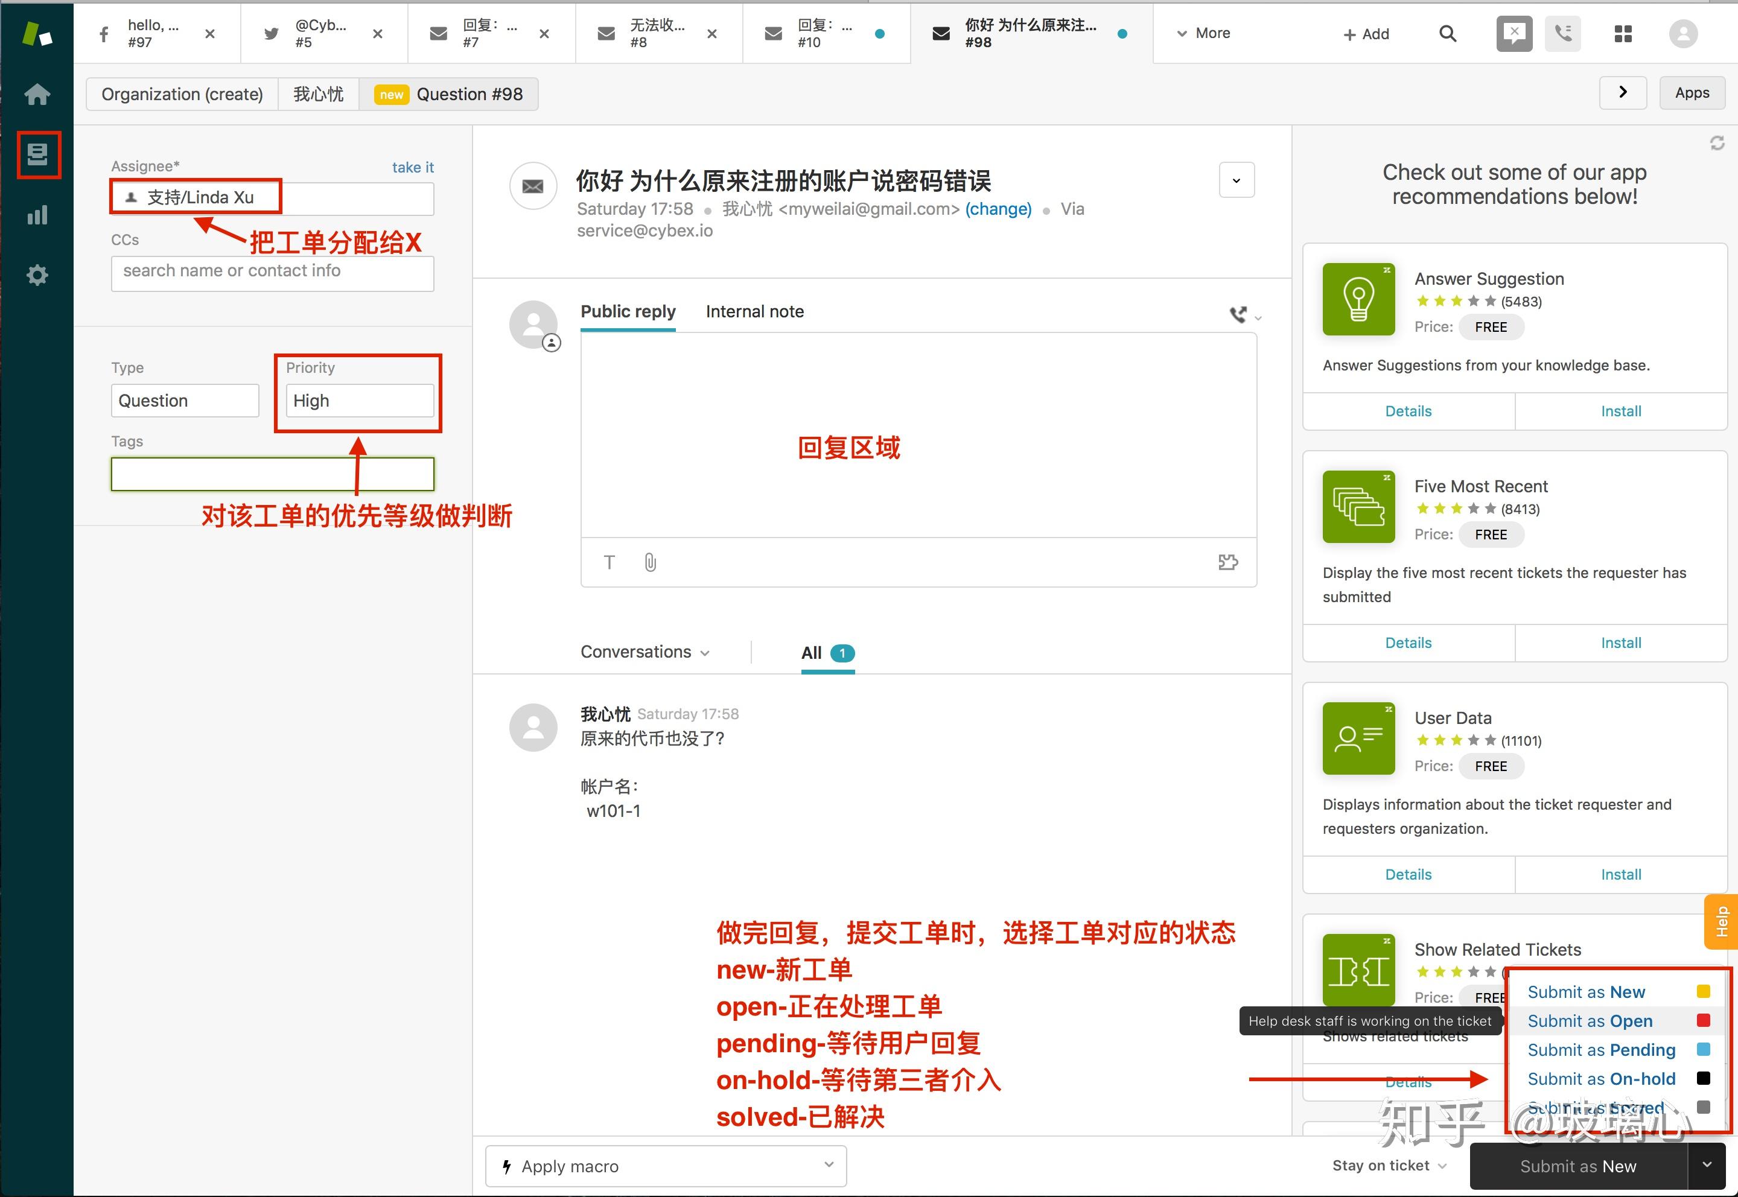
Task: Refresh the app recommendations panel
Action: [1717, 142]
